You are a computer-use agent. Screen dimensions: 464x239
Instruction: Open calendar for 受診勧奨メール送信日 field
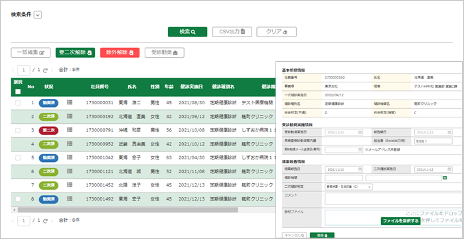[x=360, y=149]
